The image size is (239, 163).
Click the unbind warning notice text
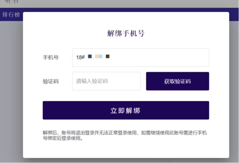click(126, 135)
